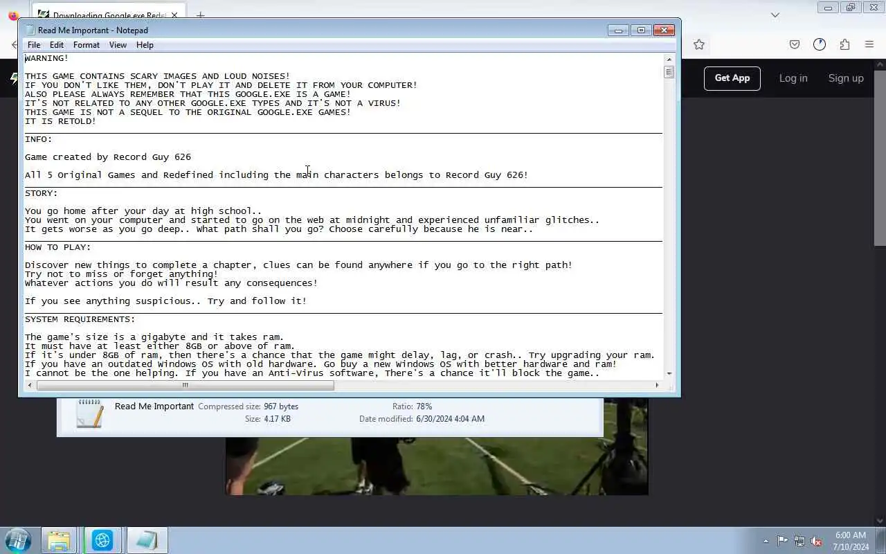Open the taskbar clock showing 6:00 AM
This screenshot has height=554, width=886.
(x=851, y=541)
